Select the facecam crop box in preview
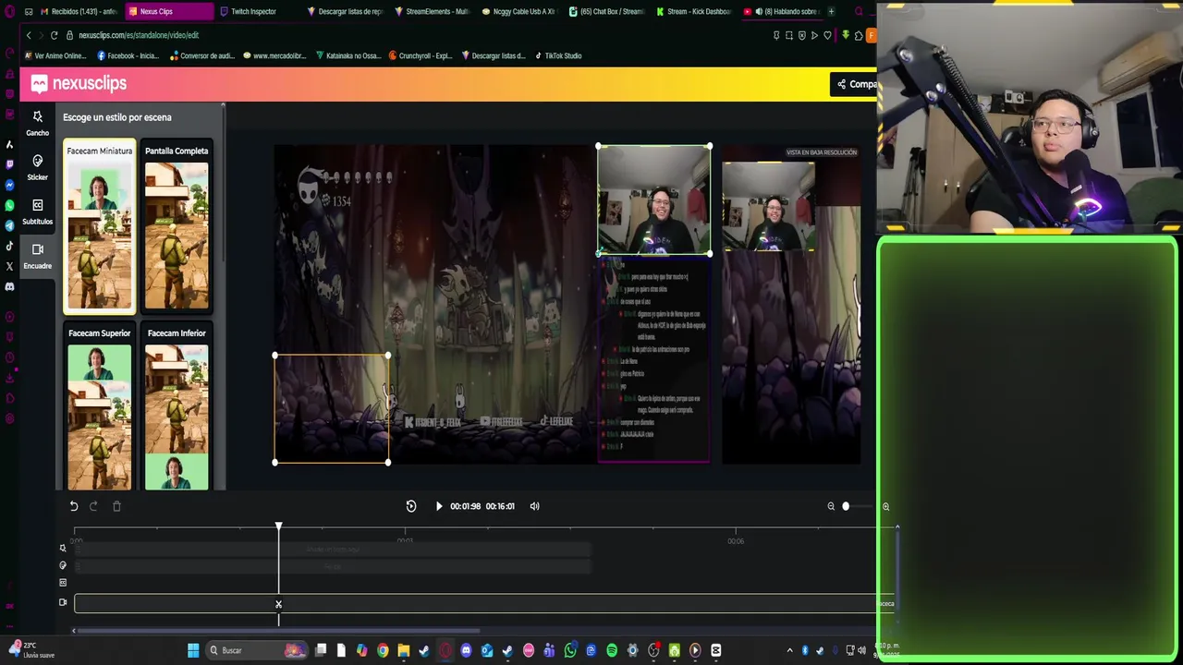 tap(653, 199)
